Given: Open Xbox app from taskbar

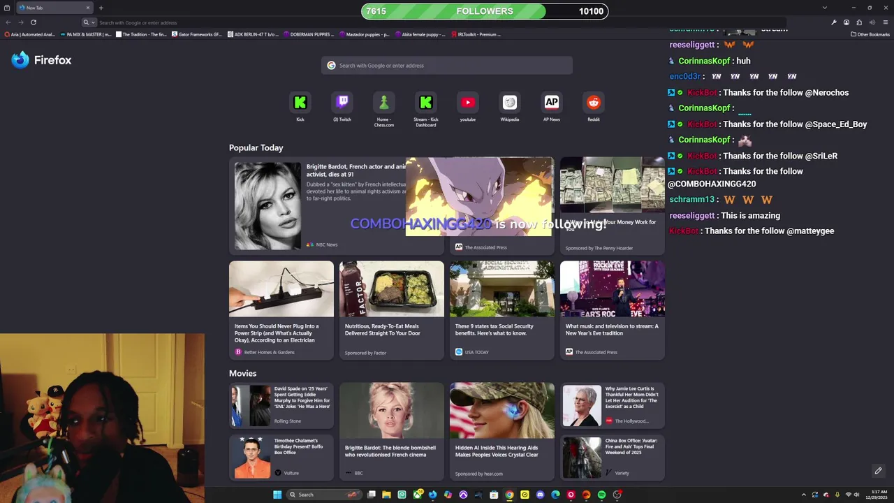Looking at the screenshot, I should [x=417, y=495].
